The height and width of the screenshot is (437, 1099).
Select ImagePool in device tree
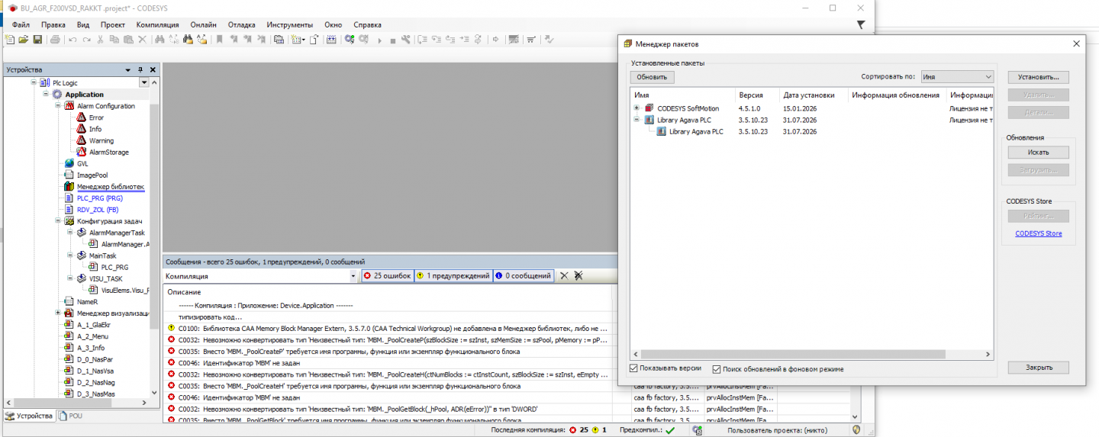tap(92, 175)
